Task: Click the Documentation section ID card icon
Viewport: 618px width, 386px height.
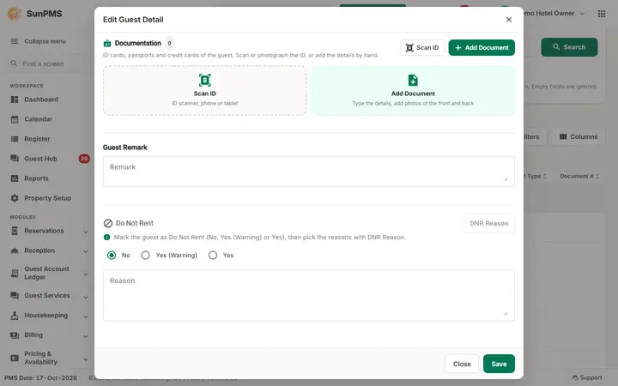Action: tap(107, 43)
